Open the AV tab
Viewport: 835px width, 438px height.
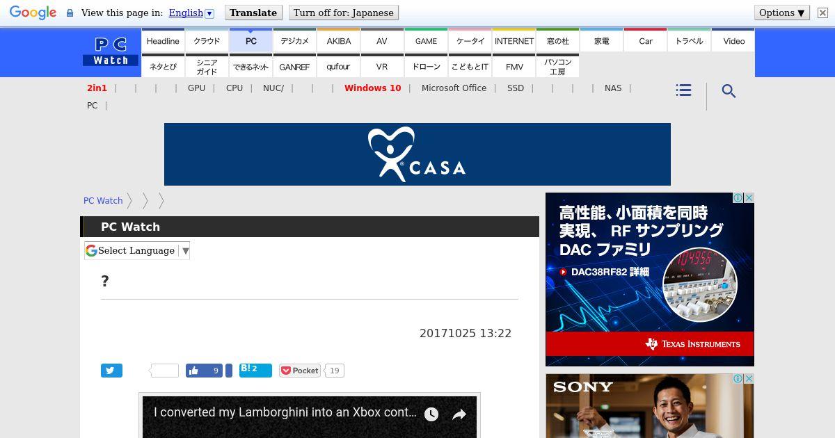382,41
